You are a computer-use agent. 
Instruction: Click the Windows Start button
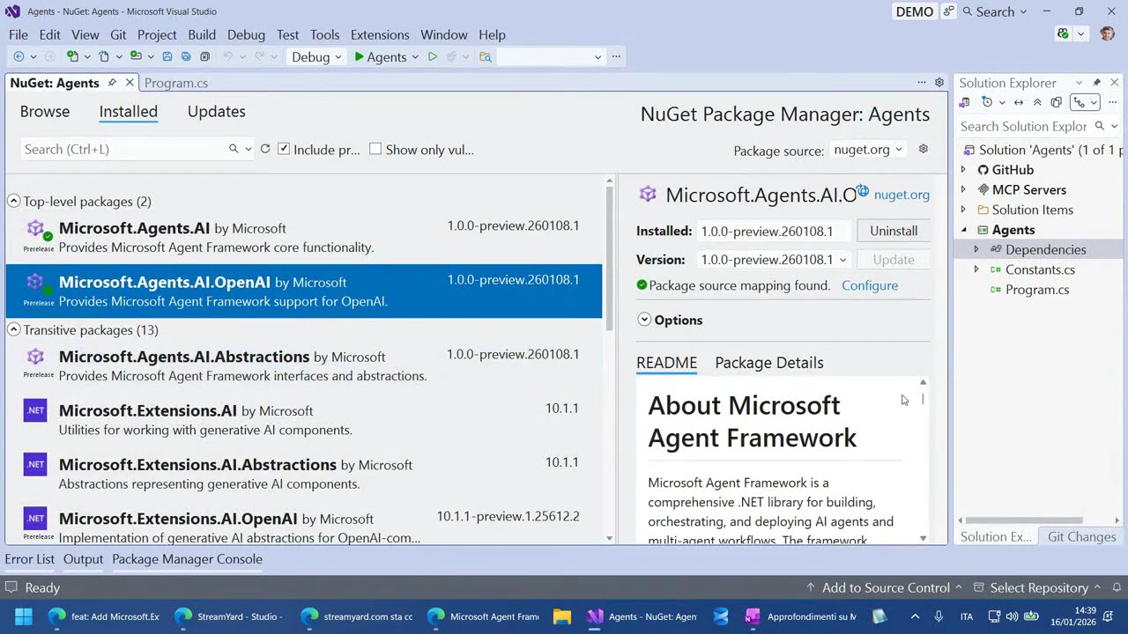coord(24,616)
